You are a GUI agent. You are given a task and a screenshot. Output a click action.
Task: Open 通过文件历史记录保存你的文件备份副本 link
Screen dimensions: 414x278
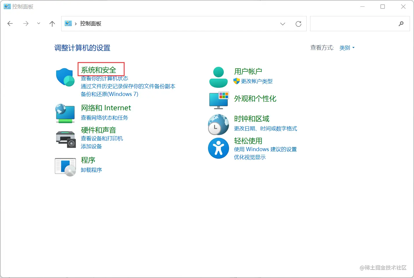[x=128, y=86]
